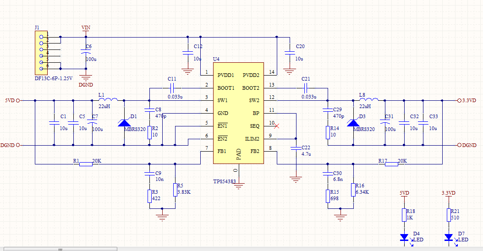Select inductor L8 symbol
The height and width of the screenshot is (251, 483).
tap(369, 99)
